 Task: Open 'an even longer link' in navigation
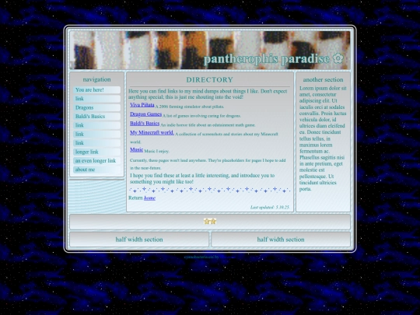(x=96, y=161)
